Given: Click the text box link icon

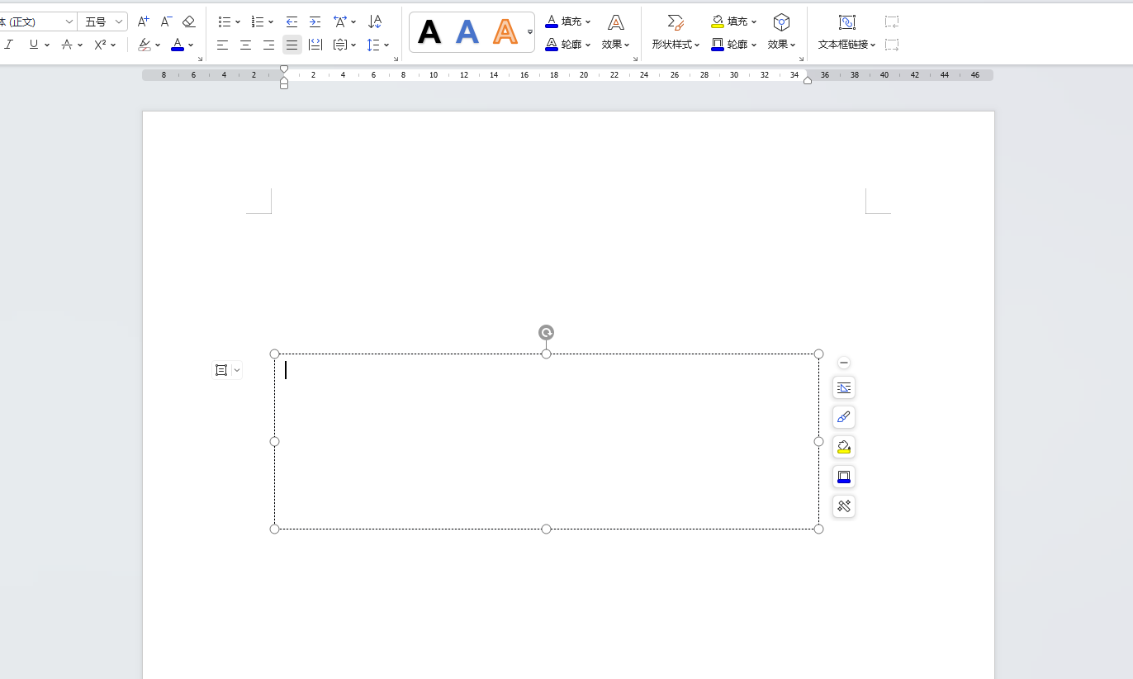Looking at the screenshot, I should [846, 22].
